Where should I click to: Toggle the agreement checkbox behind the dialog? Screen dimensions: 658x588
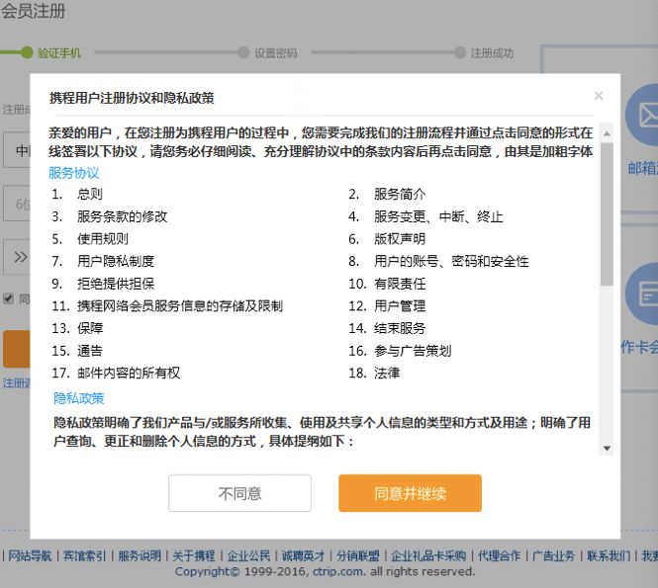pos(8,298)
